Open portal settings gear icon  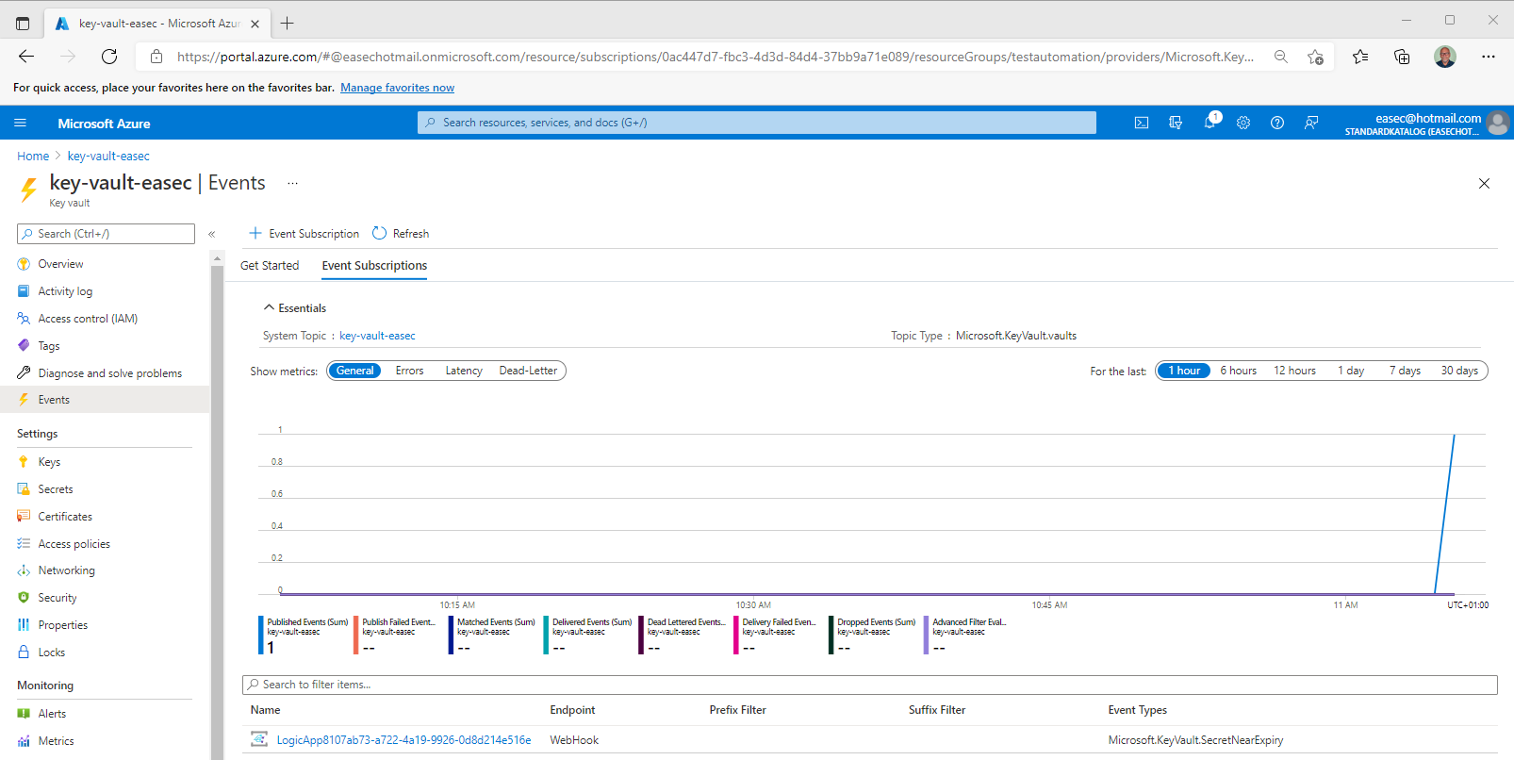(1243, 123)
